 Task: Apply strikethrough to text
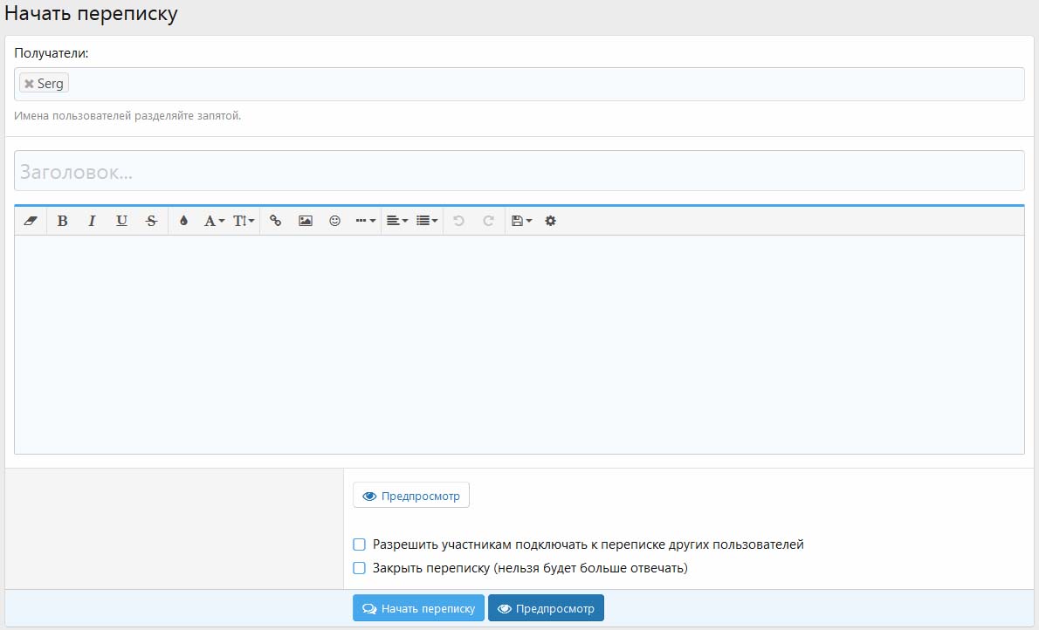tap(151, 221)
